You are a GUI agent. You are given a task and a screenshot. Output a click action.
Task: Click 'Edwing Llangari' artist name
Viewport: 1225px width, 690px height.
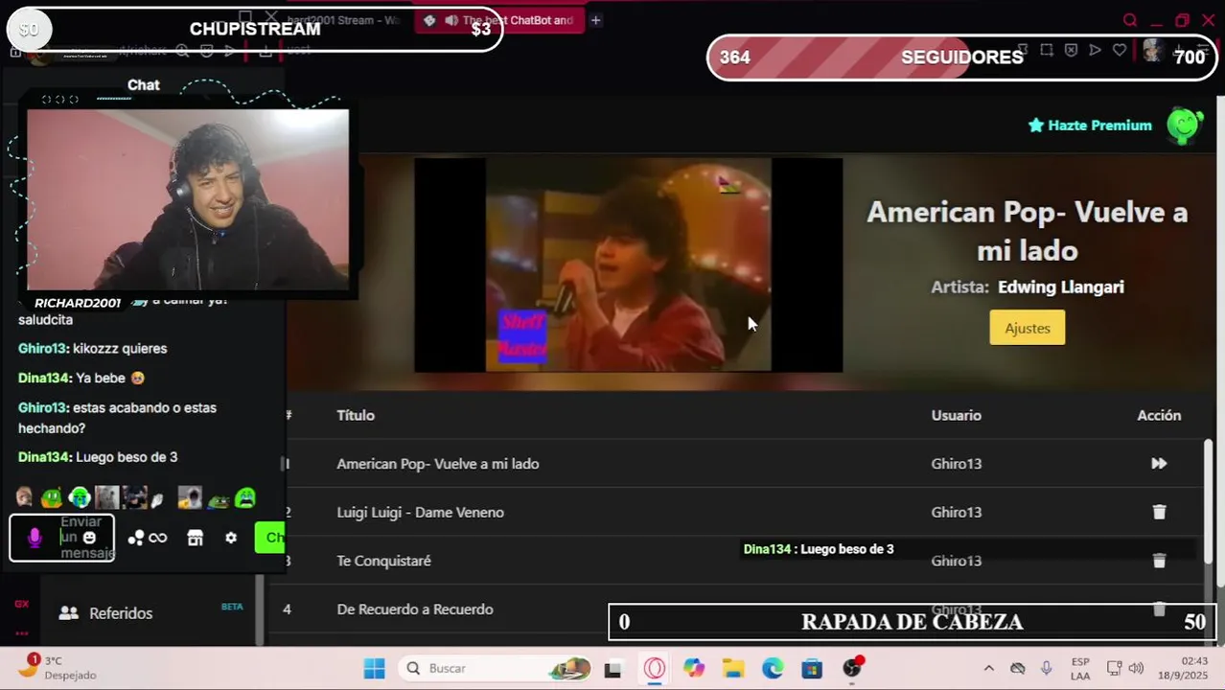(1060, 287)
